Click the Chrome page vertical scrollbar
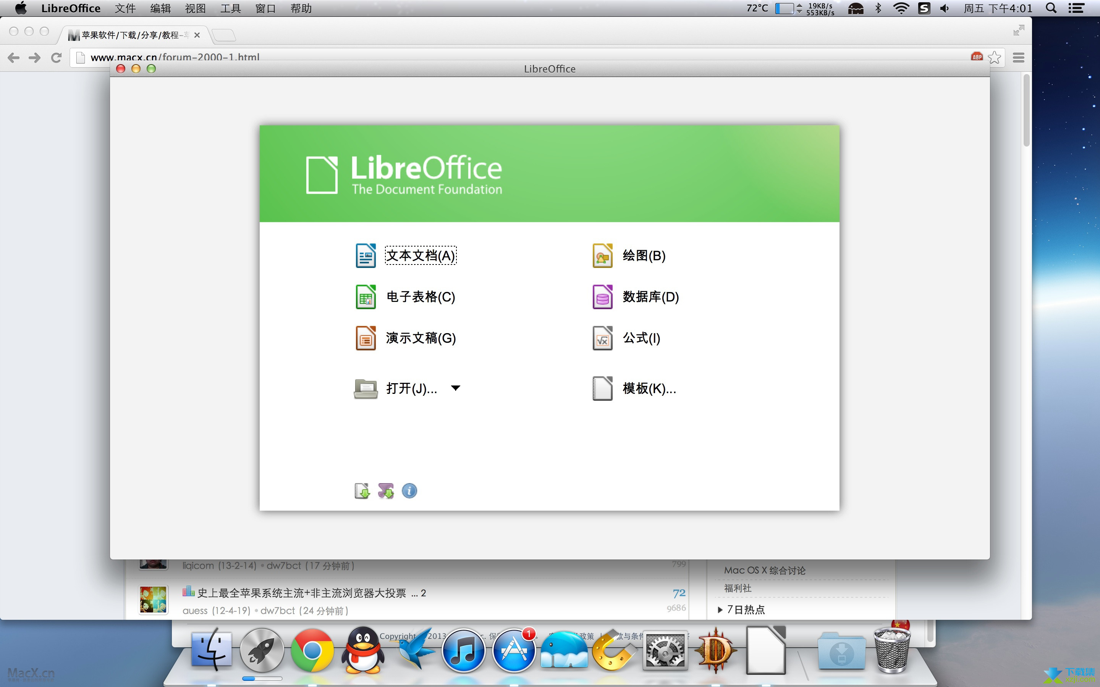The image size is (1100, 687). point(1026,110)
